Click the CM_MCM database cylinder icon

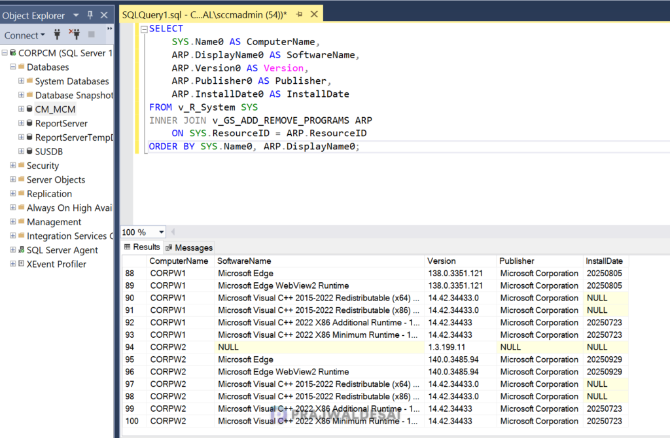(29, 109)
